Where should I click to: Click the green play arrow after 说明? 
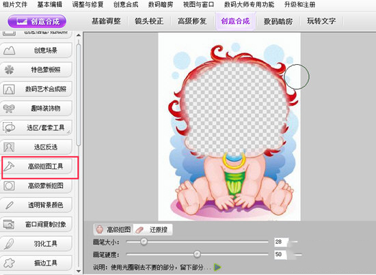pos(217,267)
